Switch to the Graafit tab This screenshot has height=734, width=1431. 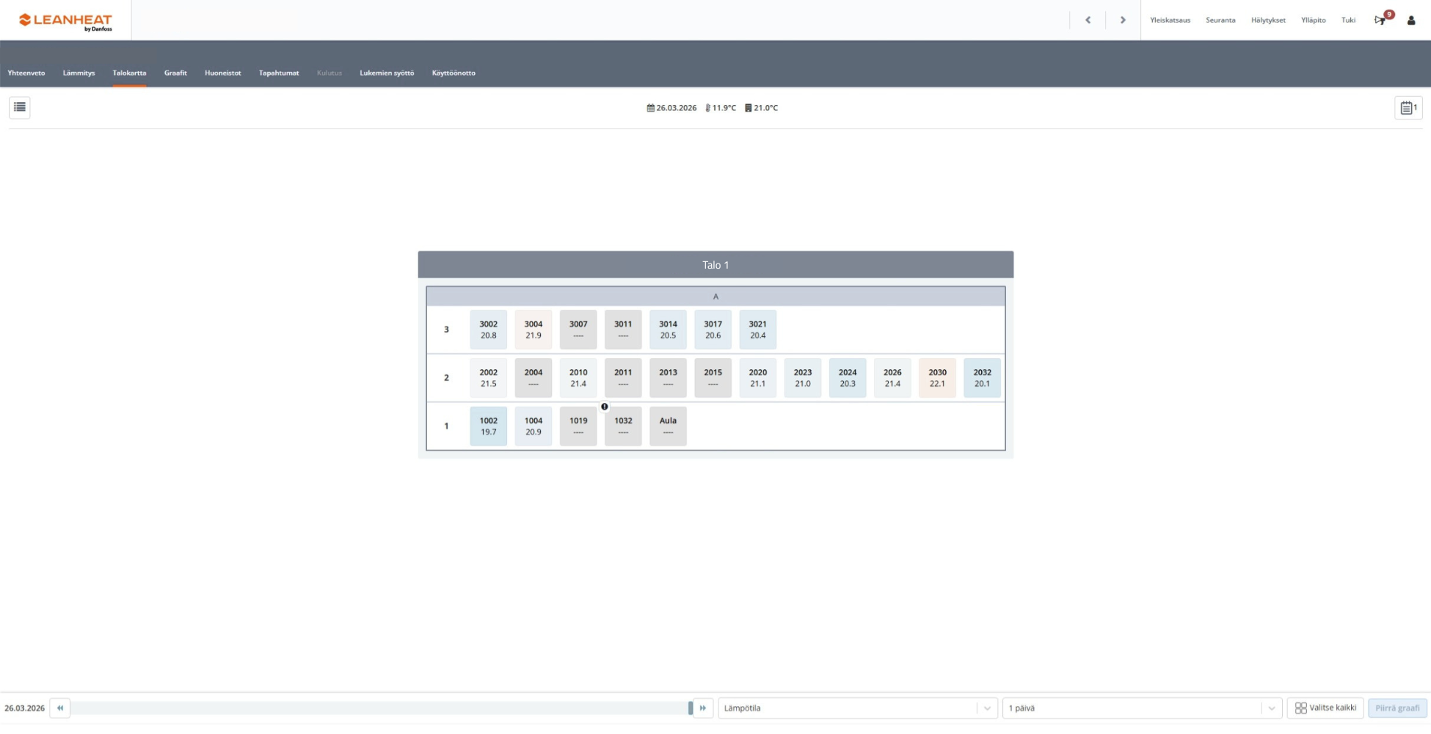click(x=175, y=73)
